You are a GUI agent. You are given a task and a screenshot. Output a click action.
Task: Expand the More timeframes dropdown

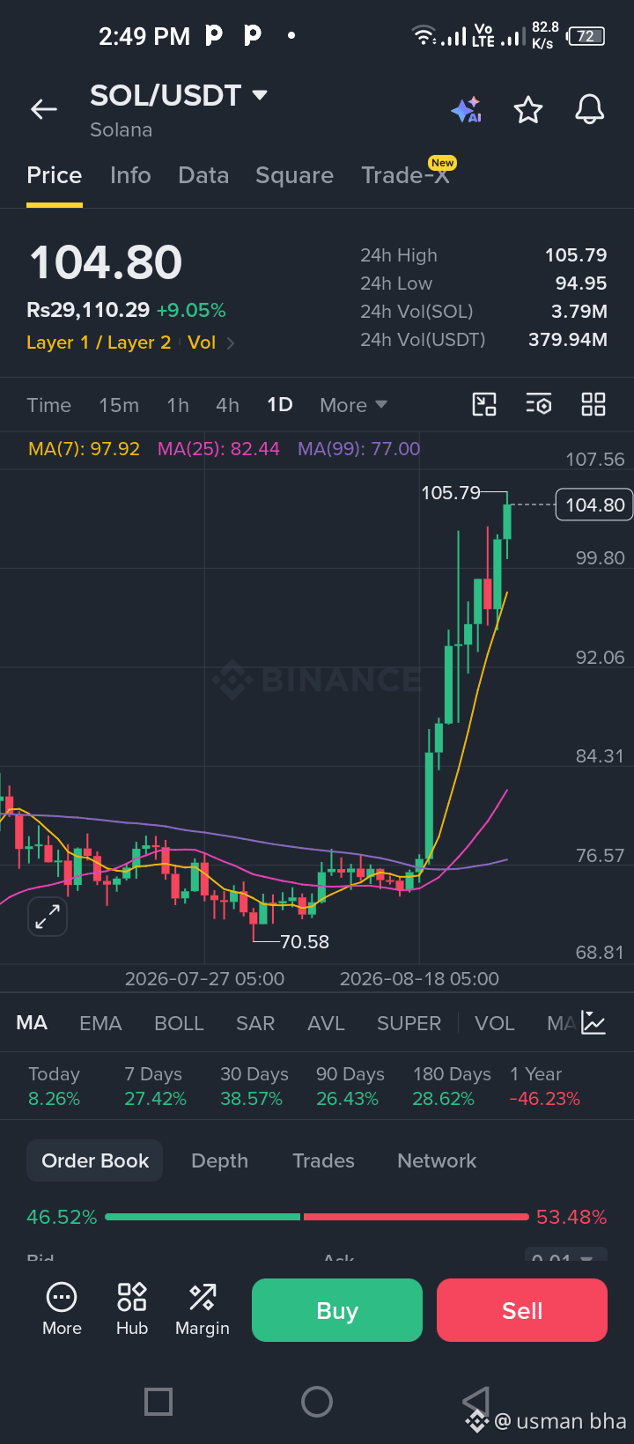tap(354, 405)
